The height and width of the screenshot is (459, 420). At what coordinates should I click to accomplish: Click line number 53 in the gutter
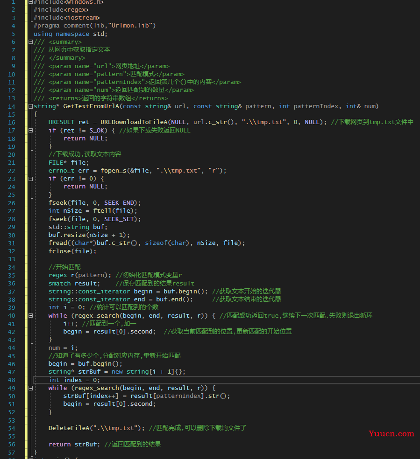(11, 421)
